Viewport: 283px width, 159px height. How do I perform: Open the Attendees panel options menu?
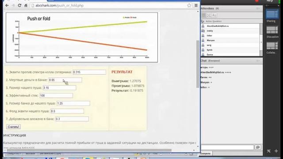point(258,8)
